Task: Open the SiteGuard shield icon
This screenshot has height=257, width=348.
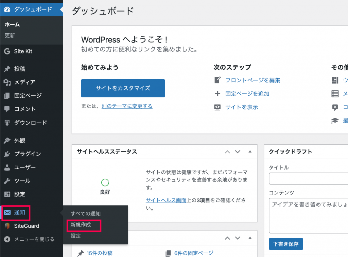Action: pos(7,226)
